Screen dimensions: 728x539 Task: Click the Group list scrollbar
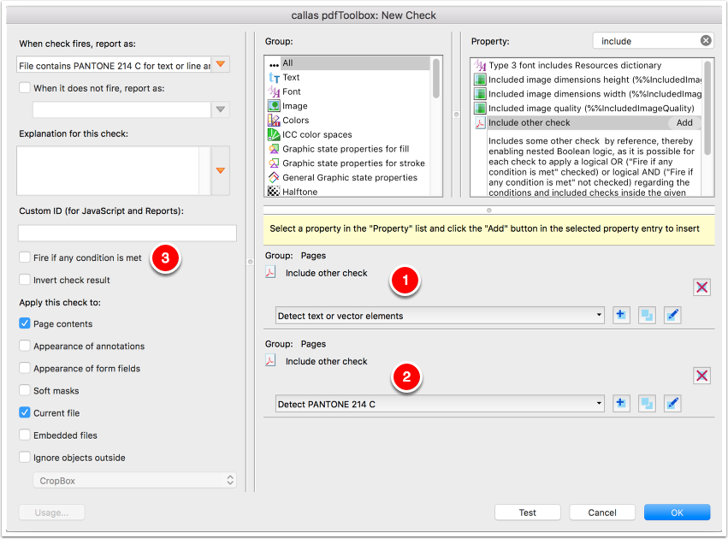[x=436, y=79]
